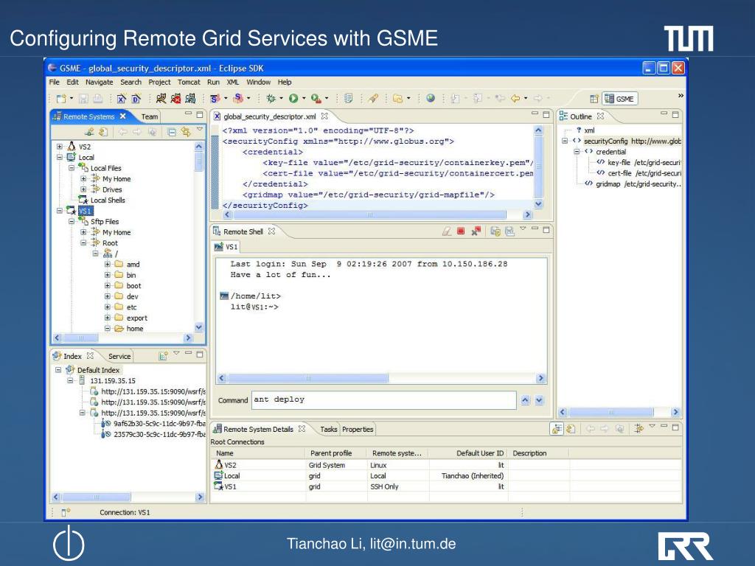The height and width of the screenshot is (566, 755).
Task: Collapse the 131.159.35.15 node
Action: click(x=70, y=380)
